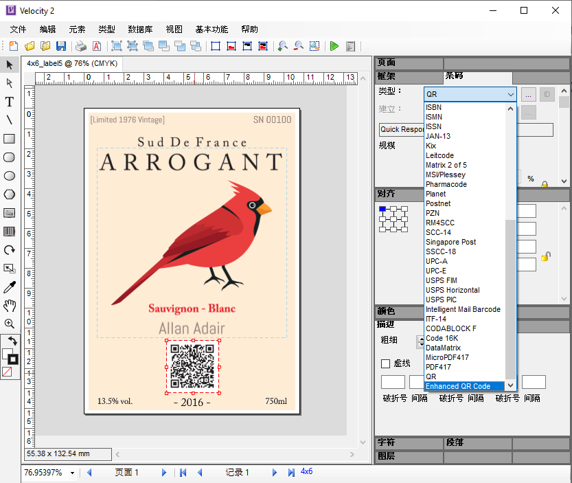
Task: Pick the Barcode tool in the left toolbox
Action: tap(10, 232)
